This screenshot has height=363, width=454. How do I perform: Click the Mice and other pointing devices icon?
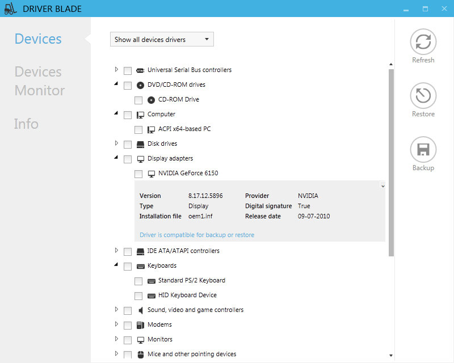[x=141, y=354]
